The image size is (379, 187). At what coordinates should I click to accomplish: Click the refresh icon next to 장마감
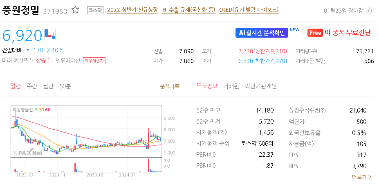point(370,11)
